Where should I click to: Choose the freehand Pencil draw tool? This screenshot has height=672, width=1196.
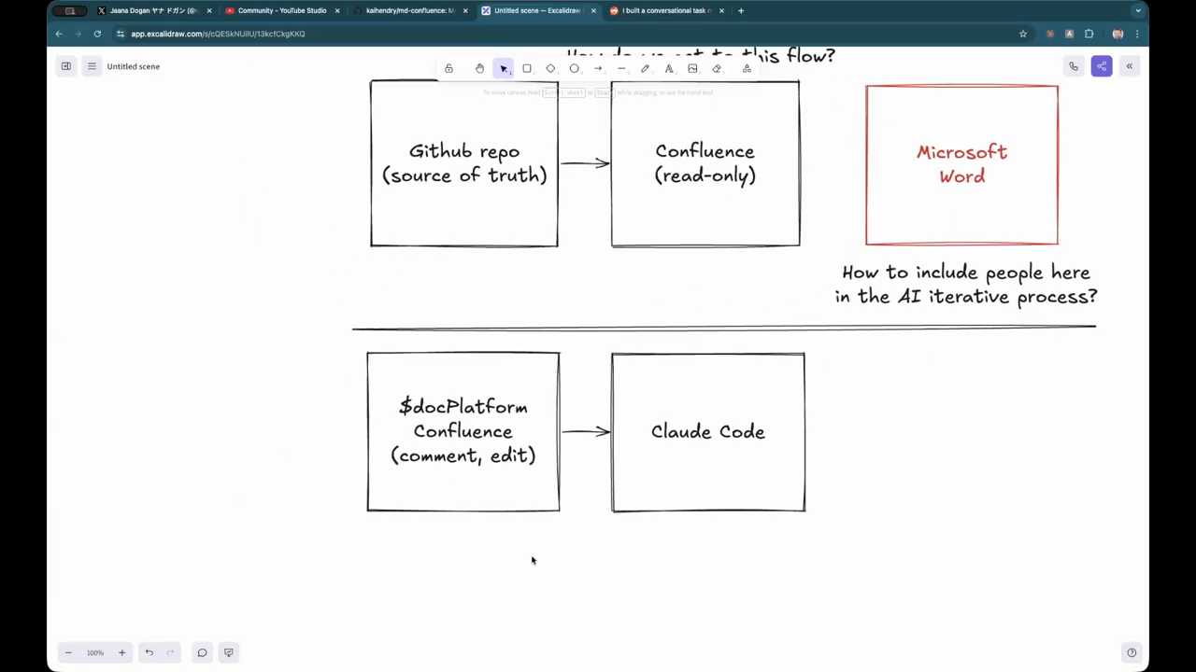645,68
